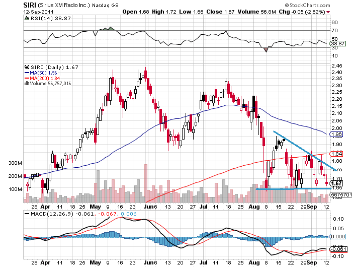Click the High 1.72 value

coord(164,12)
